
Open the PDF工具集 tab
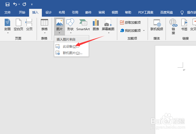pos(146,12)
